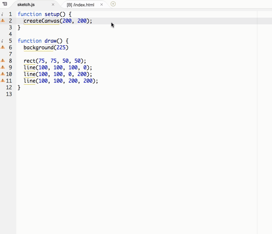Image resolution: width=272 pixels, height=234 pixels.
Task: Click the info icon on line 1
Action: (2, 14)
